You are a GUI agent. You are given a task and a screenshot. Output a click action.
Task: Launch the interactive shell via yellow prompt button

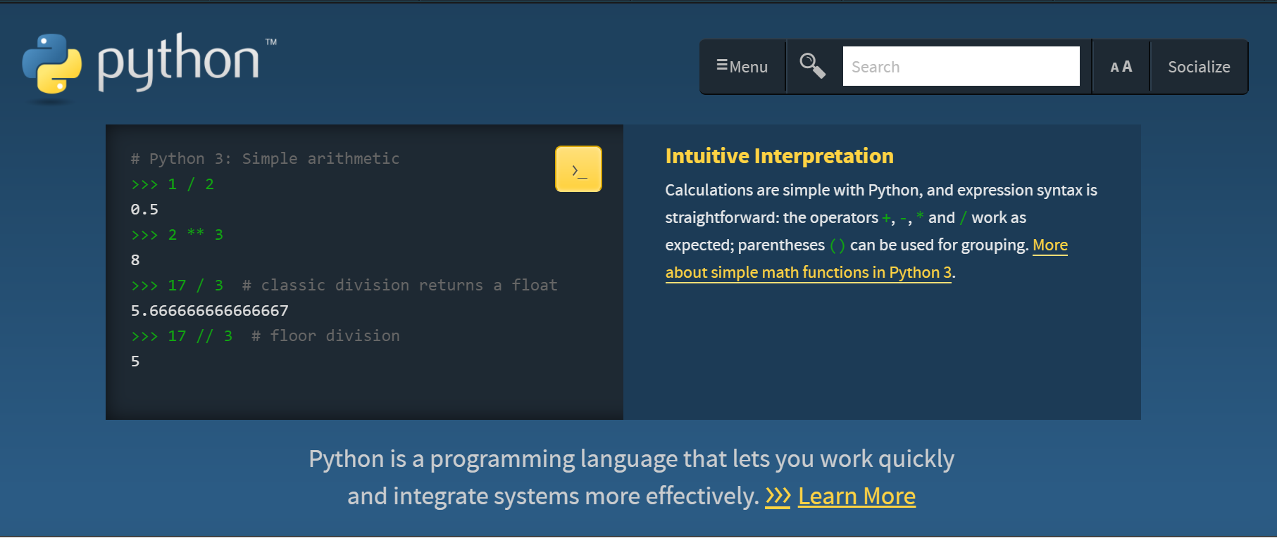click(578, 169)
